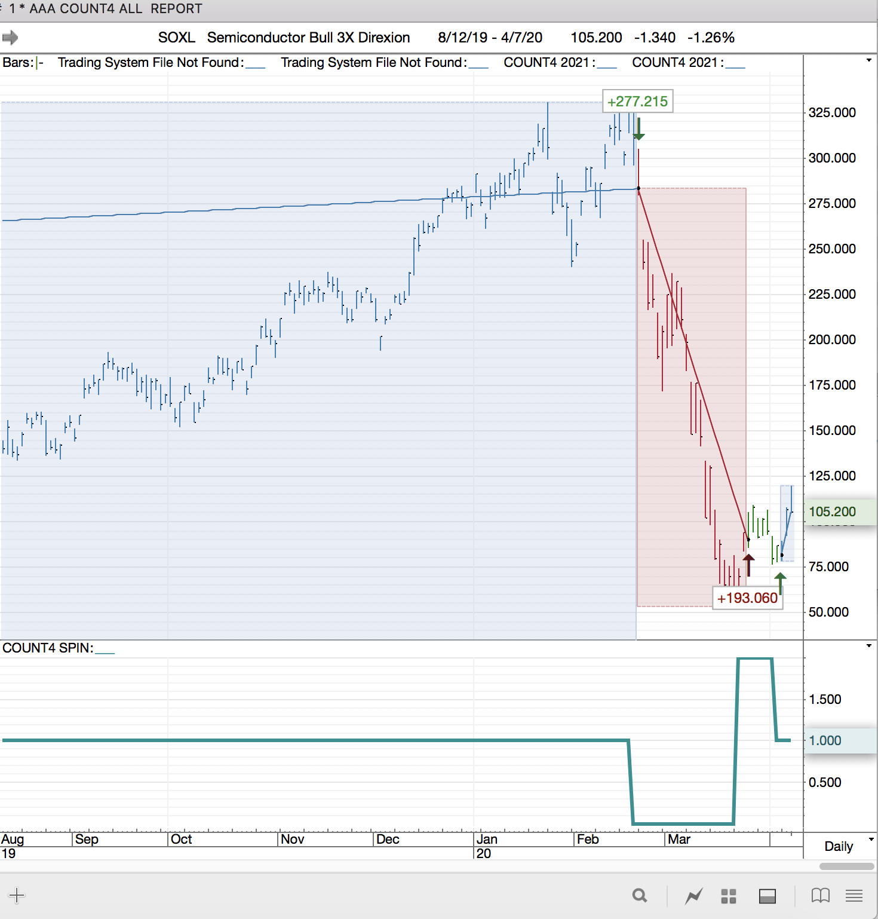Click the +193.060 profit label
The height and width of the screenshot is (919, 878).
click(x=747, y=598)
